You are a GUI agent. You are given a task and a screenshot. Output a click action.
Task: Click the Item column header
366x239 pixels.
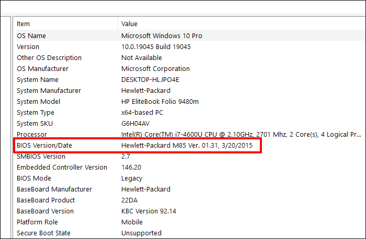pos(24,23)
